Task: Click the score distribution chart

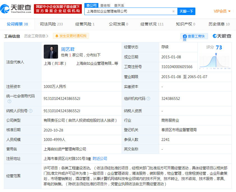Action: tap(215, 61)
